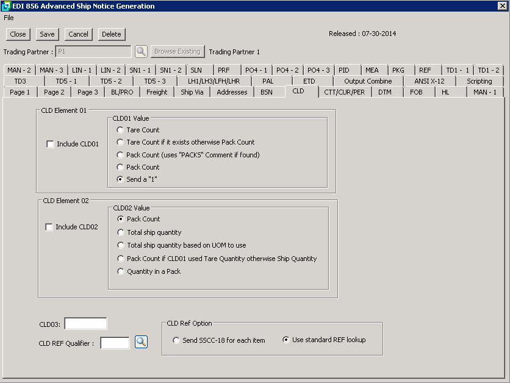Click the Delete button
This screenshot has width=510, height=383.
tap(111, 34)
